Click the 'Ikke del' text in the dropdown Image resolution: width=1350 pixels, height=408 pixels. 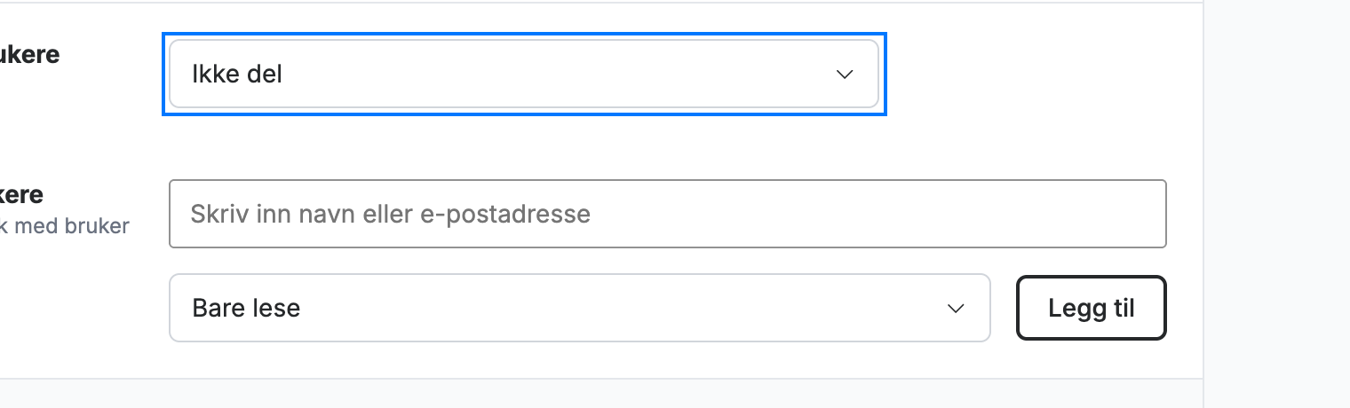coord(237,75)
